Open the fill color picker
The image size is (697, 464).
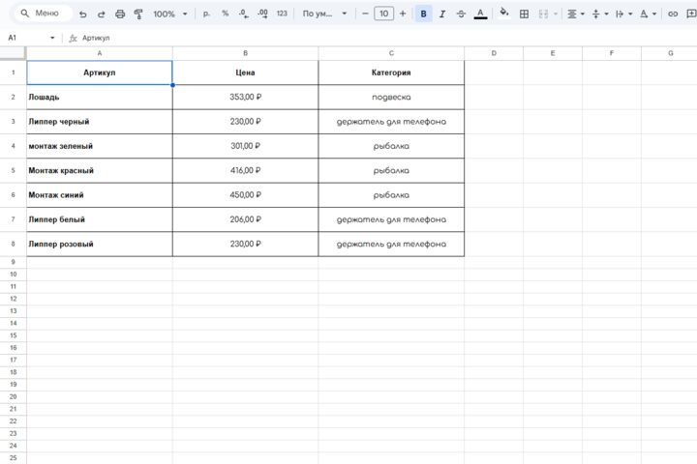[504, 13]
